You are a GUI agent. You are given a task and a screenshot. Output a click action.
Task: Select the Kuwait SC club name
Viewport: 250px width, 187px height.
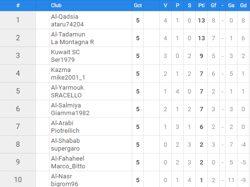(65, 52)
